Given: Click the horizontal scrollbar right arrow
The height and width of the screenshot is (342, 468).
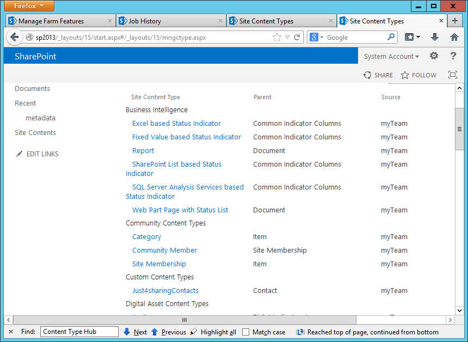Looking at the screenshot, I should (450, 320).
